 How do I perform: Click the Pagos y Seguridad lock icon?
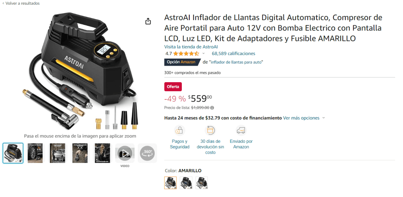pyautogui.click(x=179, y=131)
